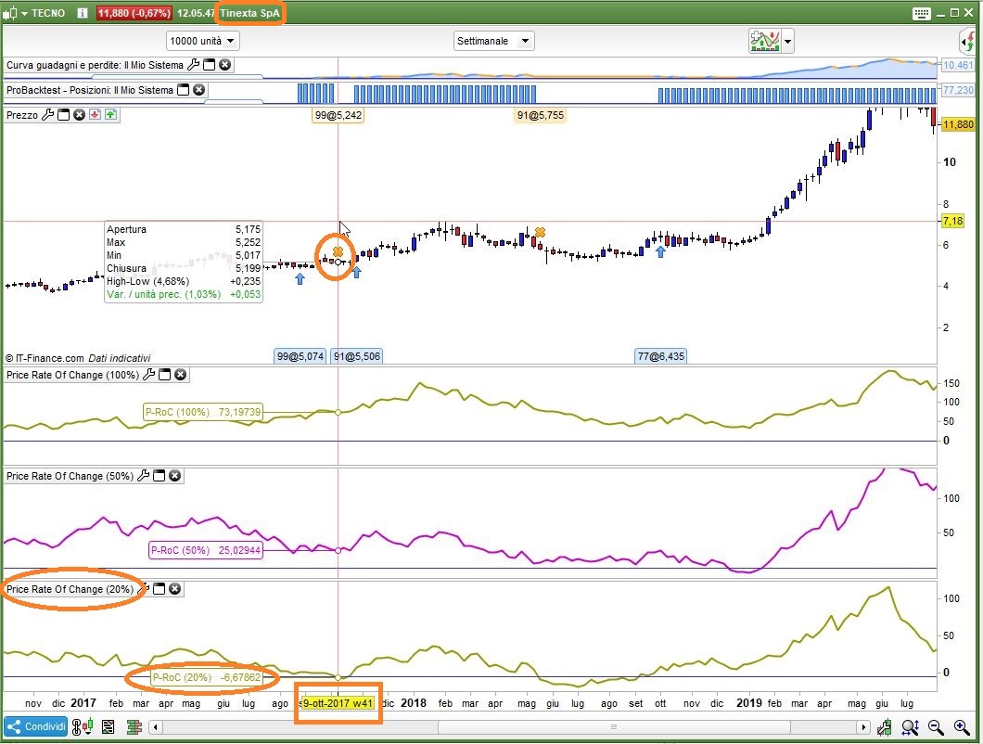Image resolution: width=983 pixels, height=744 pixels.
Task: Click the red down arrow icon in Prezzo panel
Action: tap(95, 115)
